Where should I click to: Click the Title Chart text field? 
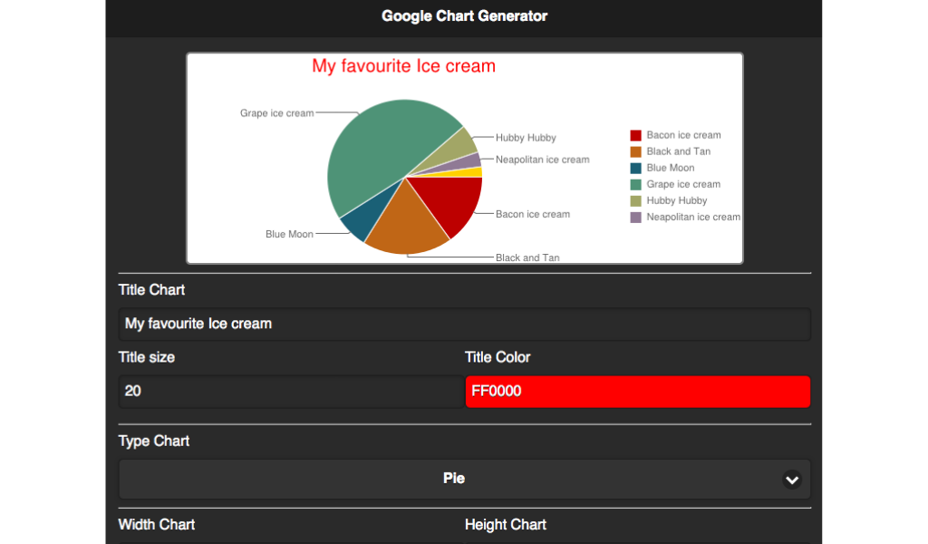point(464,324)
